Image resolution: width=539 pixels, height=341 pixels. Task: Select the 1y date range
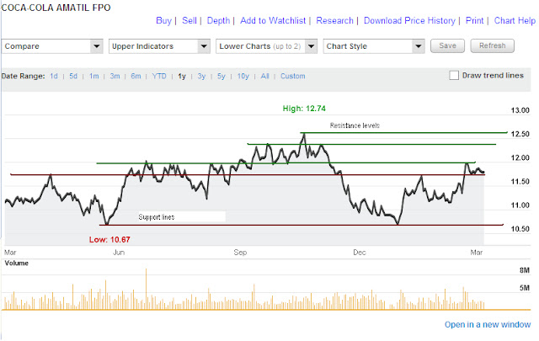(182, 76)
